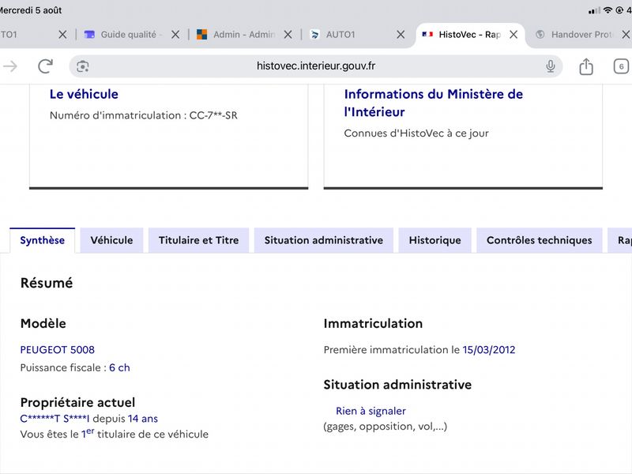Open the share sheet icon
Image resolution: width=632 pixels, height=474 pixels.
pyautogui.click(x=586, y=66)
